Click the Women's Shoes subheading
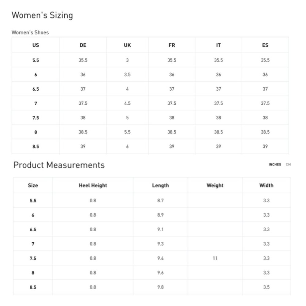This screenshot has width=306, height=306. [x=30, y=32]
